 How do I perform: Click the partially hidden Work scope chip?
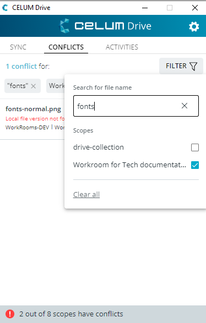[x=55, y=86]
